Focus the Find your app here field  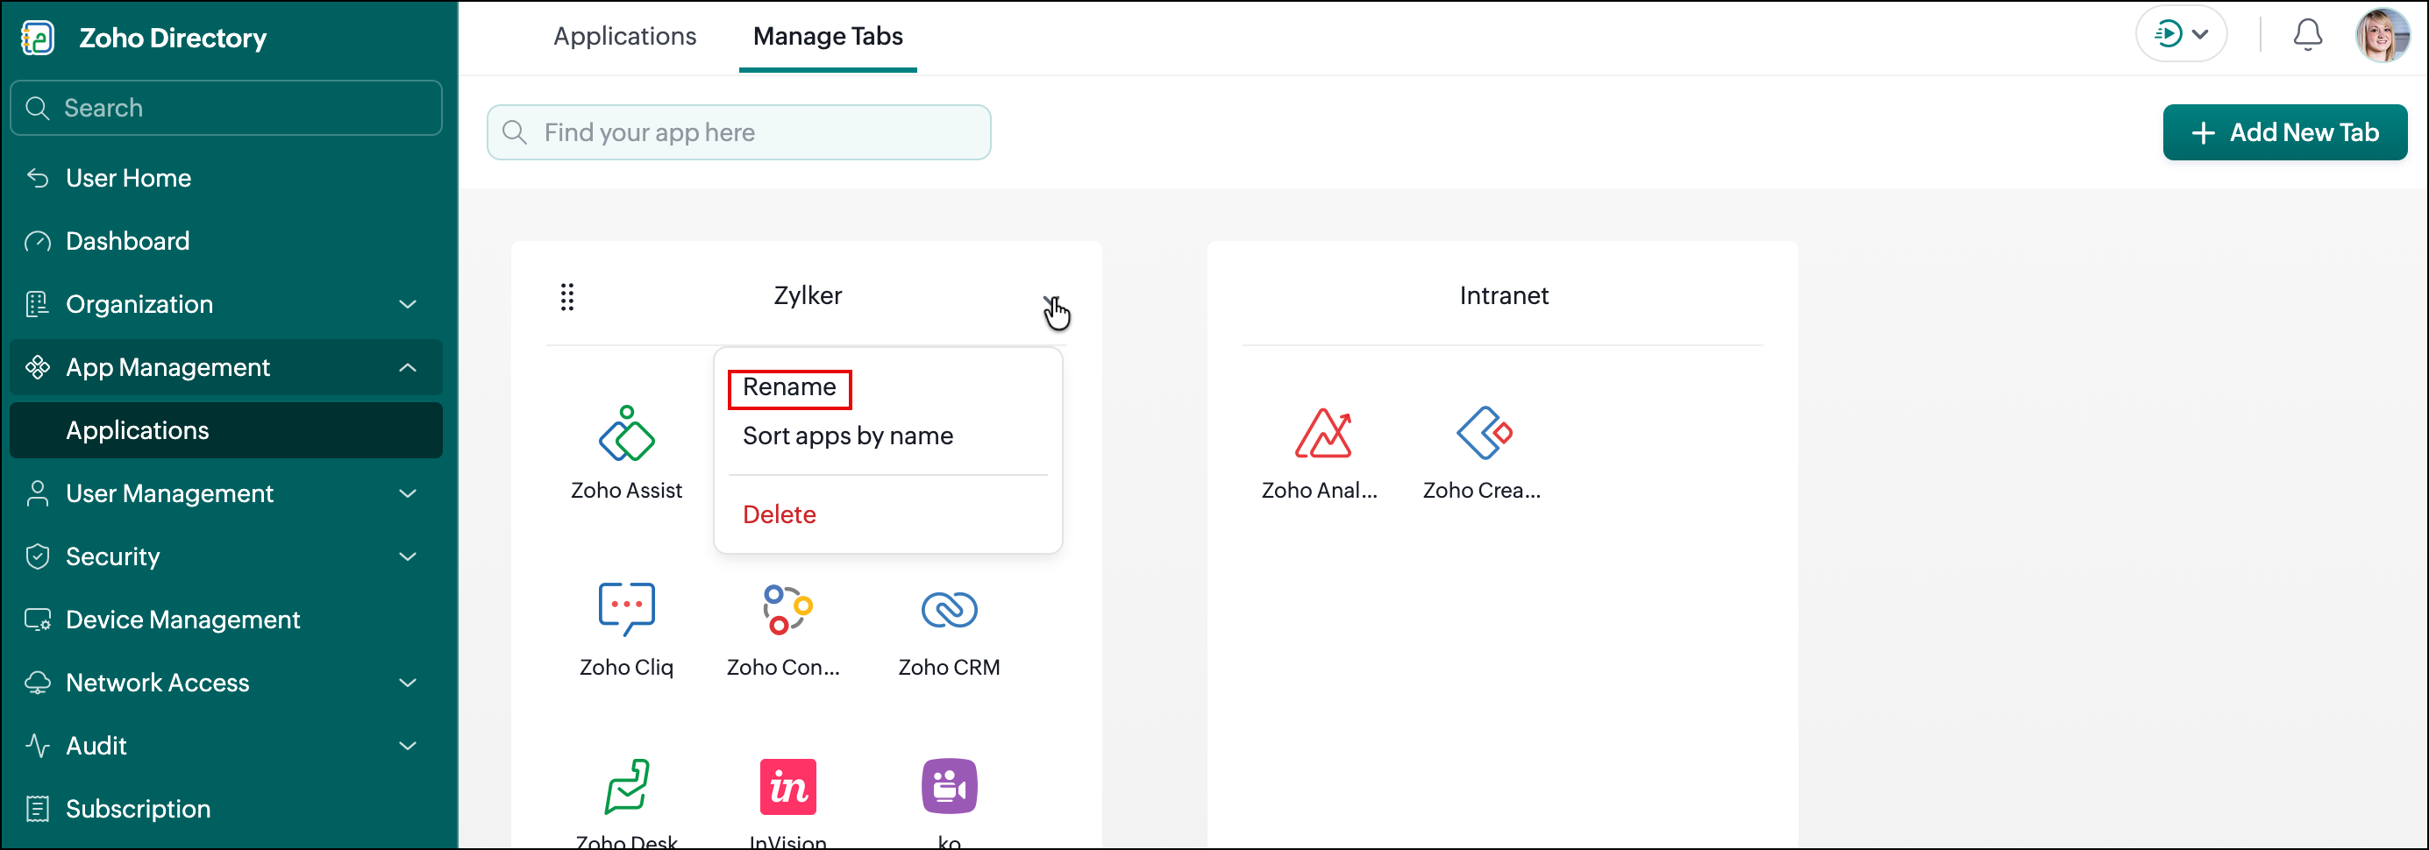tap(738, 133)
